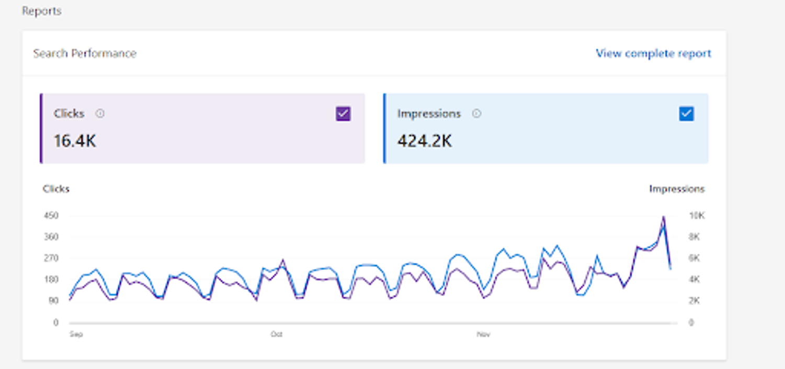
Task: Click the 450 value on the left axis
Action: click(x=53, y=215)
